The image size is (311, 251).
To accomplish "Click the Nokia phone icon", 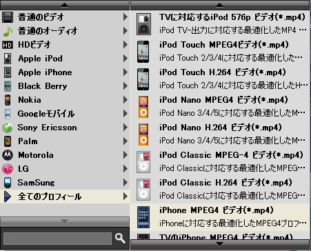I will coord(8,100).
